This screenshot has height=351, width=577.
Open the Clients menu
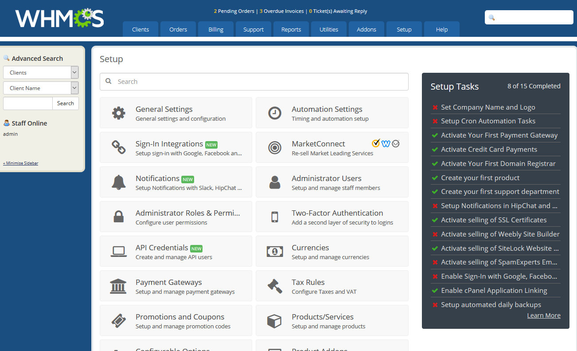pos(140,29)
